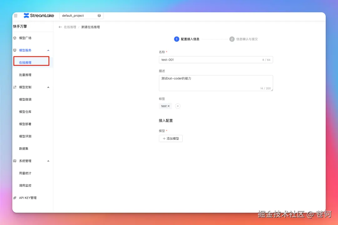
Task: Click the 模型服务 monitor icon
Action: [x=14, y=50]
